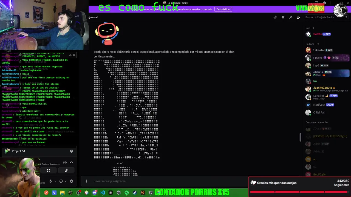Click the bot avatar above the chat message

[107, 33]
